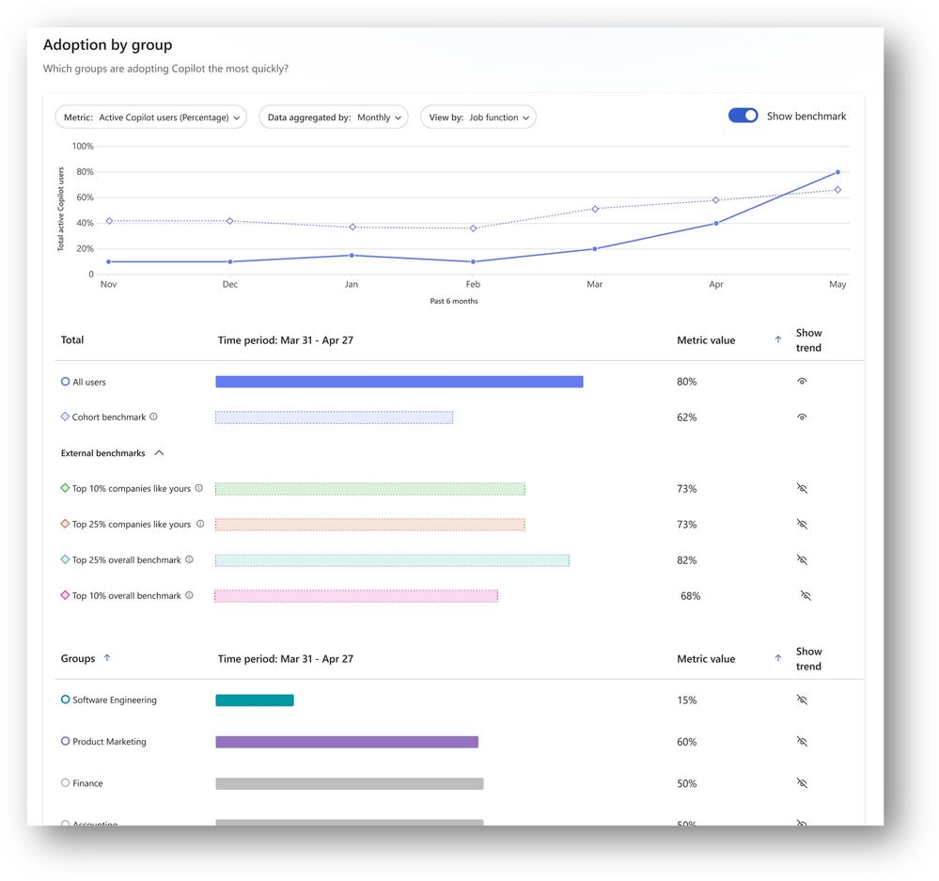Click info icon beside Top 10% overall benchmark

[189, 595]
